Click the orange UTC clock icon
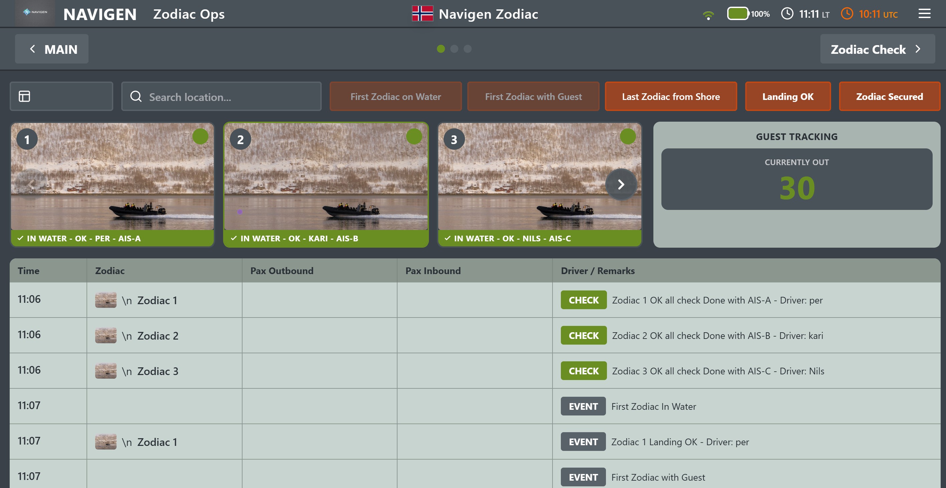The image size is (946, 488). tap(847, 14)
